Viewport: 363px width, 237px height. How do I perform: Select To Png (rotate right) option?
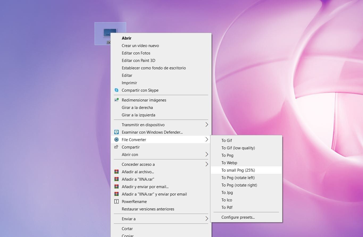[x=239, y=185]
